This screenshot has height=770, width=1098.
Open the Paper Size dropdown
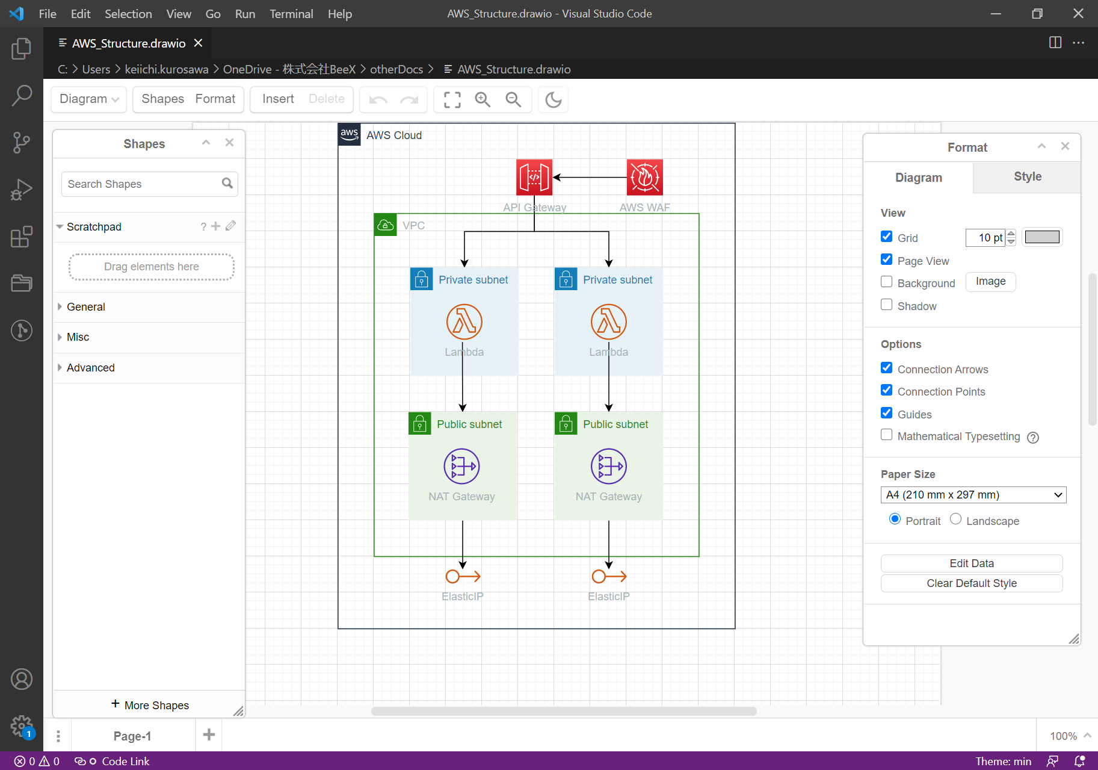coord(972,494)
